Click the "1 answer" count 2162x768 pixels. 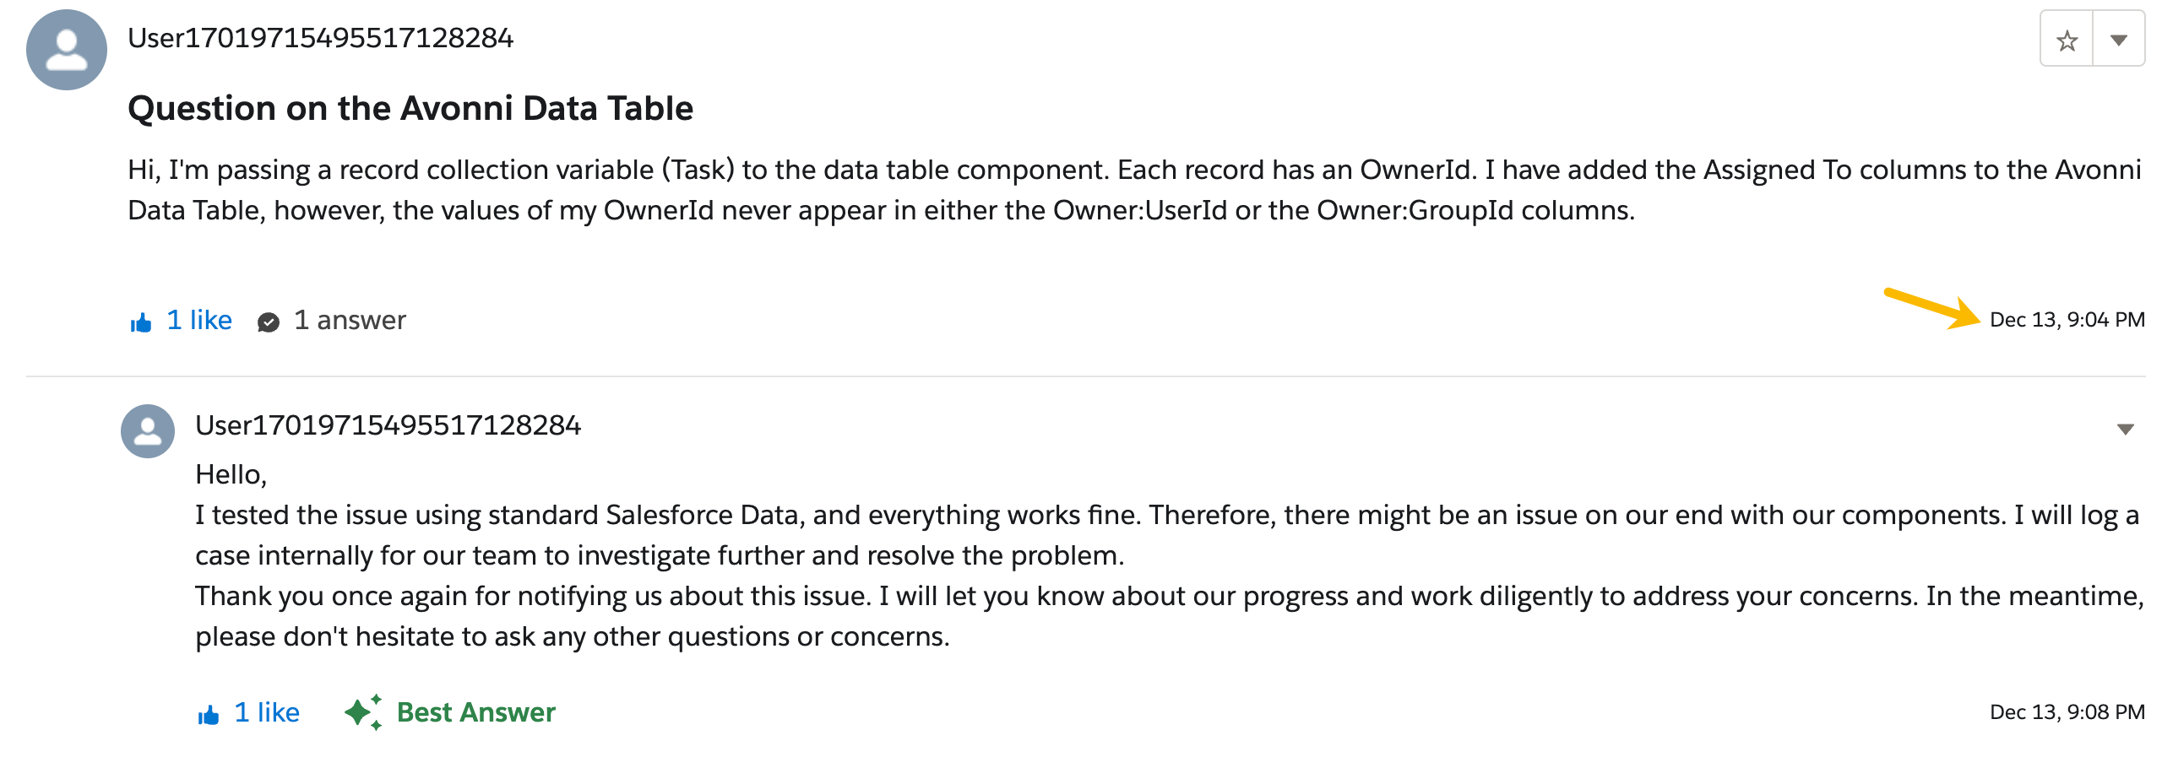pos(350,320)
